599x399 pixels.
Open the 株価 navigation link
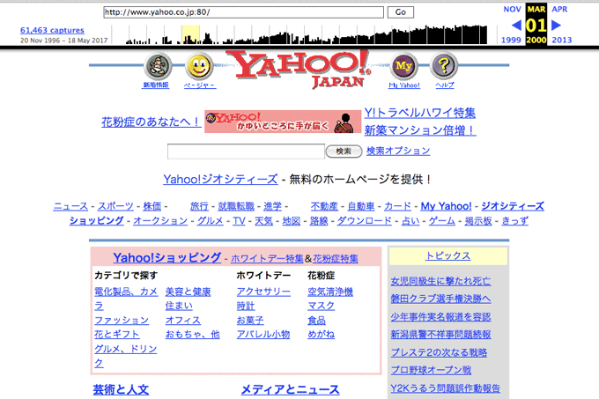tap(152, 206)
